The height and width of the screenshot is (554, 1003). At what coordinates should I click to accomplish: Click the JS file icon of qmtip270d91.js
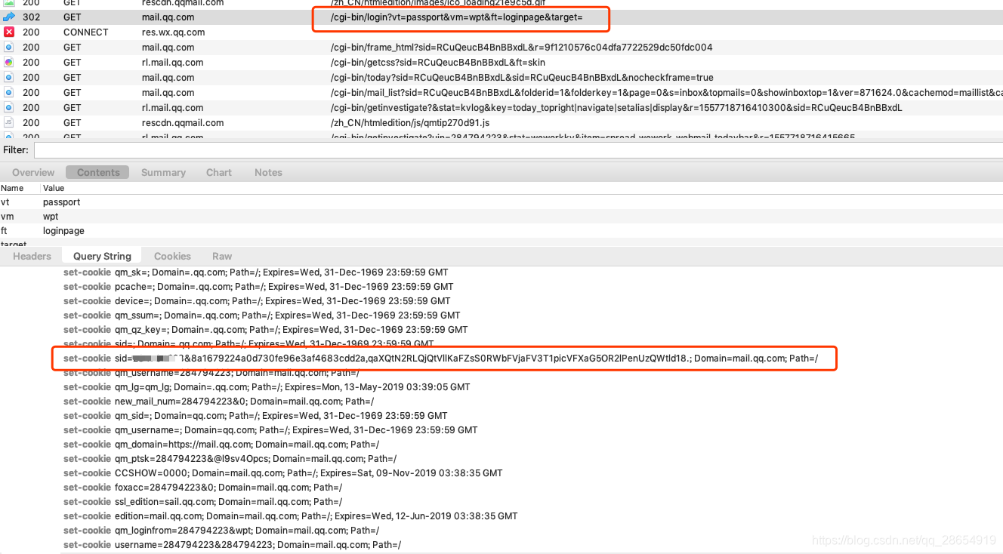click(9, 122)
